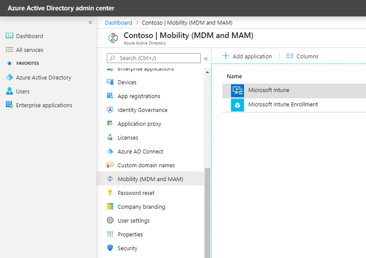Click the App registrations icon
Screen dimensions: 366x258
(110, 96)
